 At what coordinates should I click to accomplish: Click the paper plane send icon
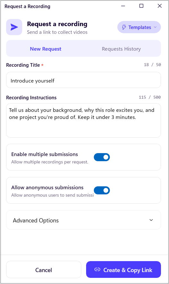coord(14,27)
